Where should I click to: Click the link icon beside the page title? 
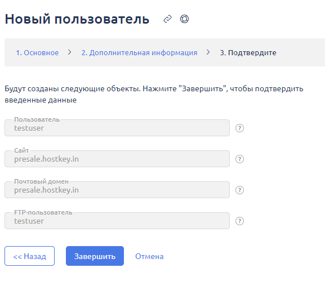click(167, 19)
